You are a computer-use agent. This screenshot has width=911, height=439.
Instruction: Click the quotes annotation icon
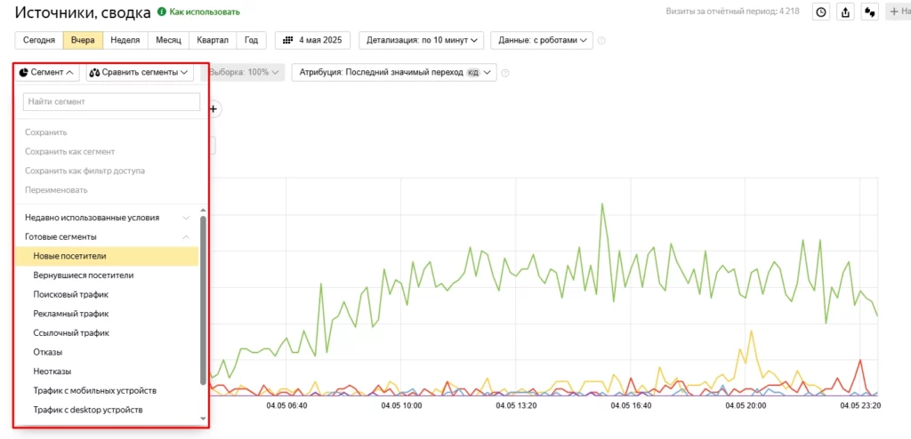pyautogui.click(x=871, y=12)
